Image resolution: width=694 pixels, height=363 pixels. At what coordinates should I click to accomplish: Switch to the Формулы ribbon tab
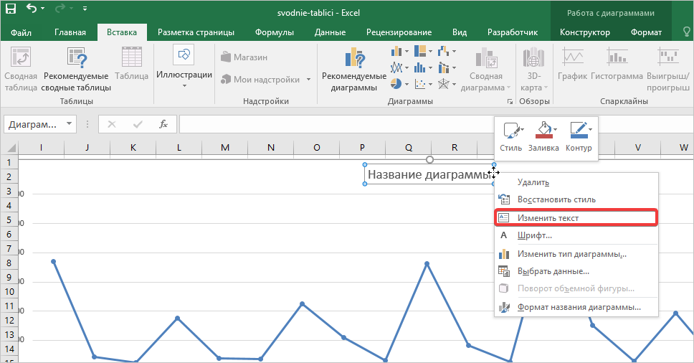click(x=275, y=32)
